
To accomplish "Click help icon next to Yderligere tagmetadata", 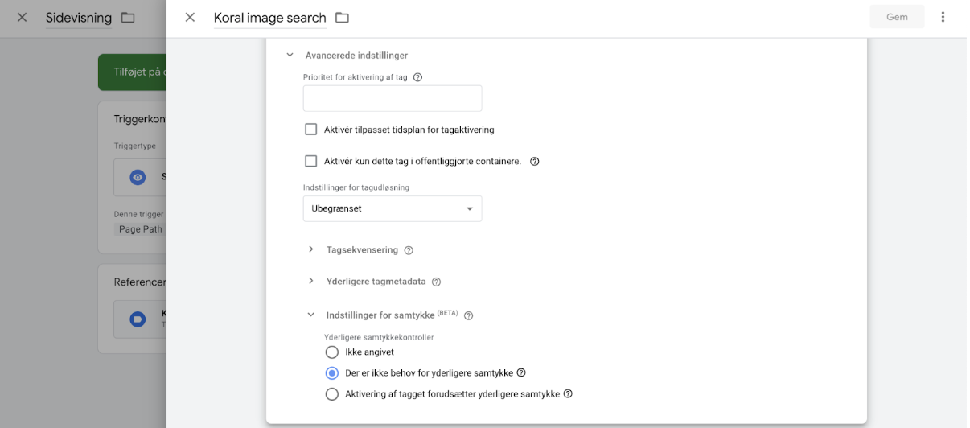I will point(436,282).
